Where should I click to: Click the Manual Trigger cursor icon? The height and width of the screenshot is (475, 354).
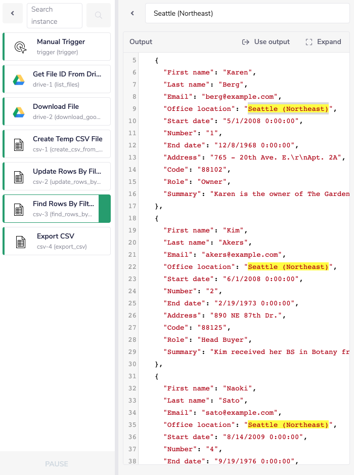(x=20, y=46)
